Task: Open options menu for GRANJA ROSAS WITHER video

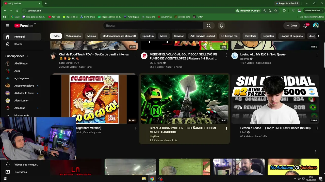Action: (226, 129)
